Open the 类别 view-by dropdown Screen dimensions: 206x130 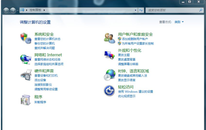(x=179, y=22)
